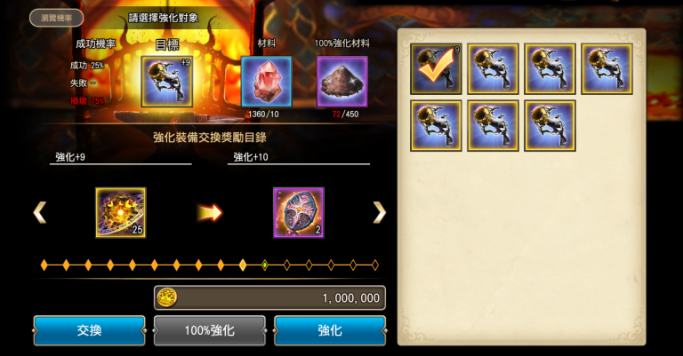The width and height of the screenshot is (683, 356).
Task: Select the +9 target equipment icon
Action: coord(167,82)
